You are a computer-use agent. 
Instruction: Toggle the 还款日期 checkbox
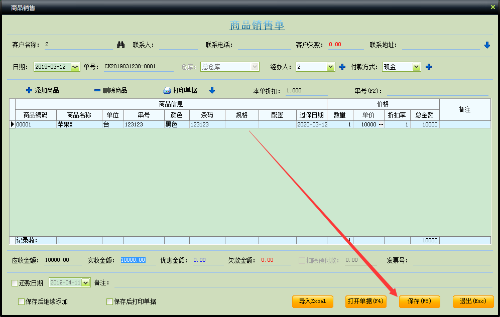click(15, 283)
